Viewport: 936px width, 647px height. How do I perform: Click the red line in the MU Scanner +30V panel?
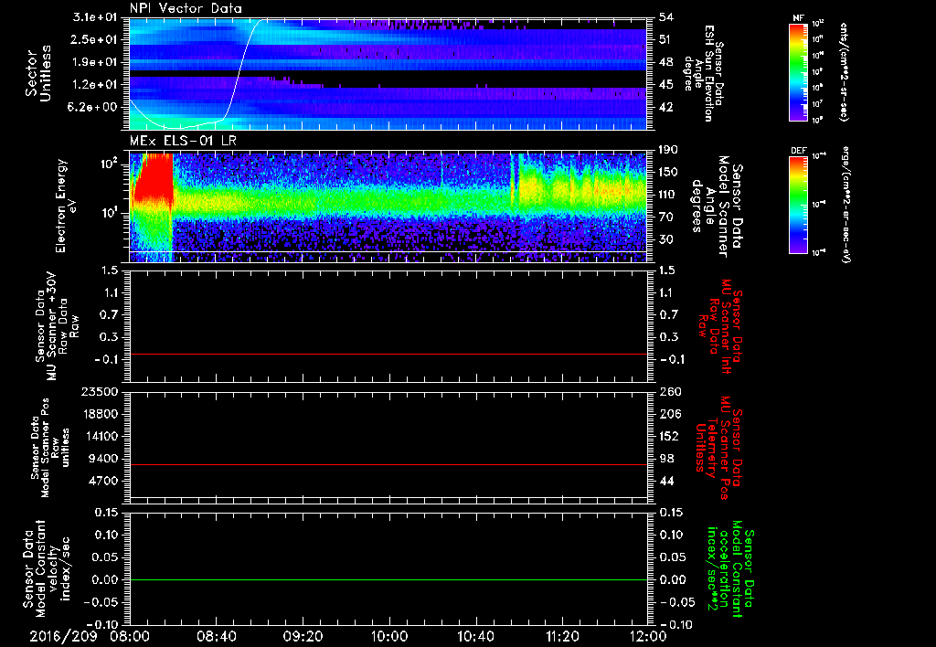click(x=388, y=354)
